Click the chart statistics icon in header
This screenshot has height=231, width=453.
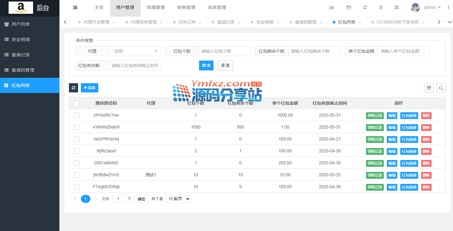click(x=331, y=7)
